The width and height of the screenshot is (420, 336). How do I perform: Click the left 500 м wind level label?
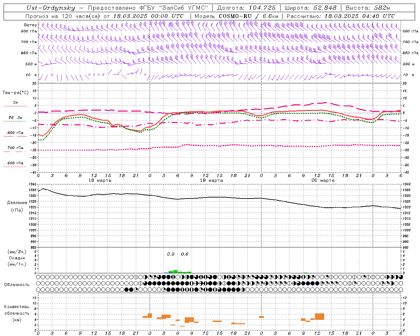tap(31, 64)
